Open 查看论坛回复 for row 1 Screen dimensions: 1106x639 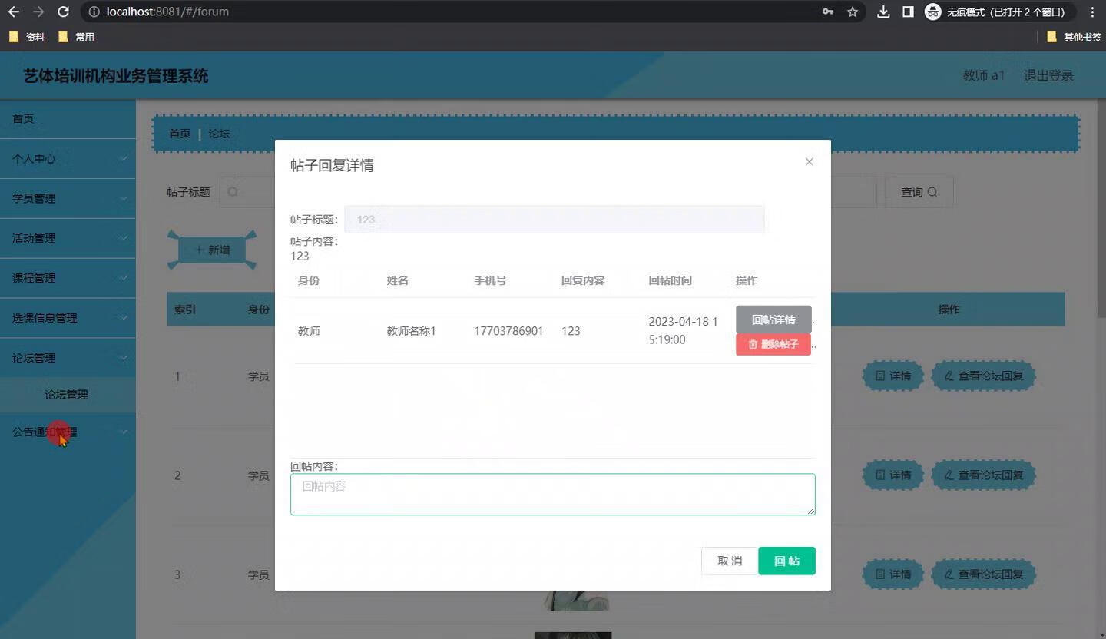pos(983,376)
